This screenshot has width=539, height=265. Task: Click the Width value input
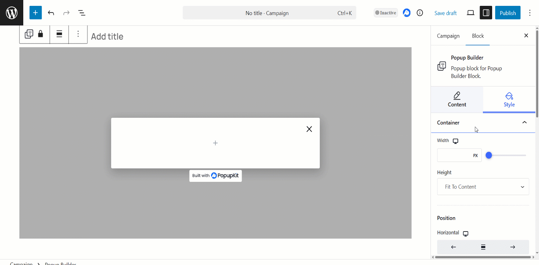point(454,155)
